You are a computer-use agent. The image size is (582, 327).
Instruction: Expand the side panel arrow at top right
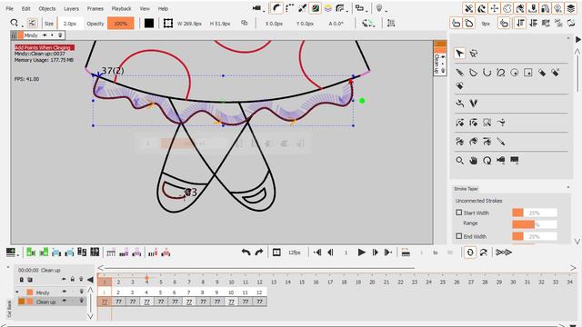click(578, 39)
